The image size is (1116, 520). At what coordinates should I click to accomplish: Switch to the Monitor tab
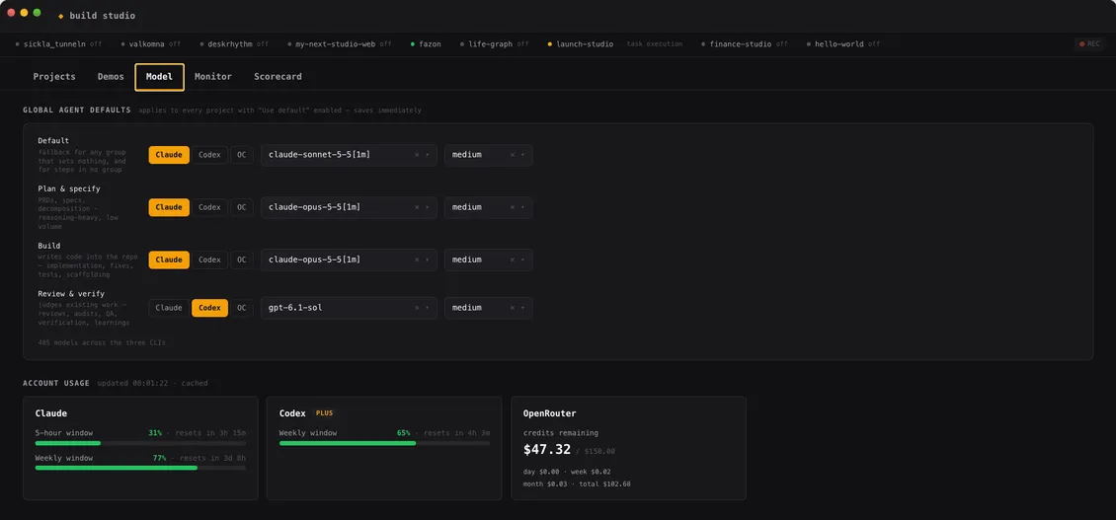coord(212,77)
